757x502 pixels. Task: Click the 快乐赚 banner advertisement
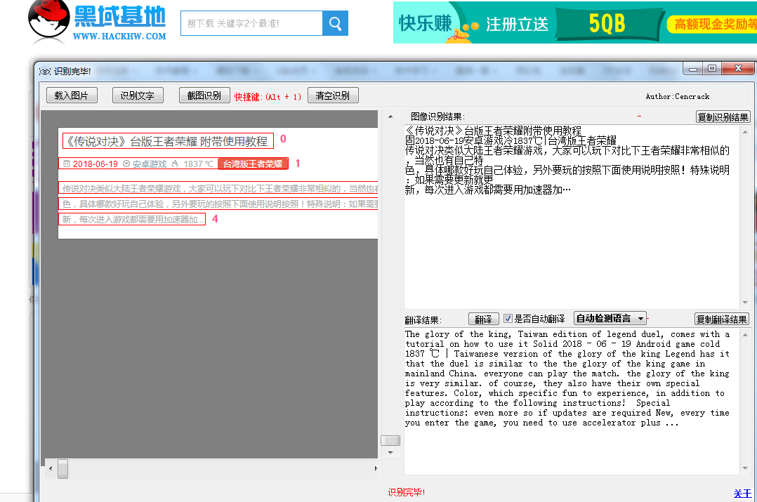click(574, 22)
